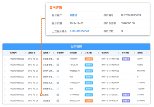Viewport: 154px width, 107px height.
Task: Click 单次交易 badge in HT201912230005 row
Action: tap(89, 65)
